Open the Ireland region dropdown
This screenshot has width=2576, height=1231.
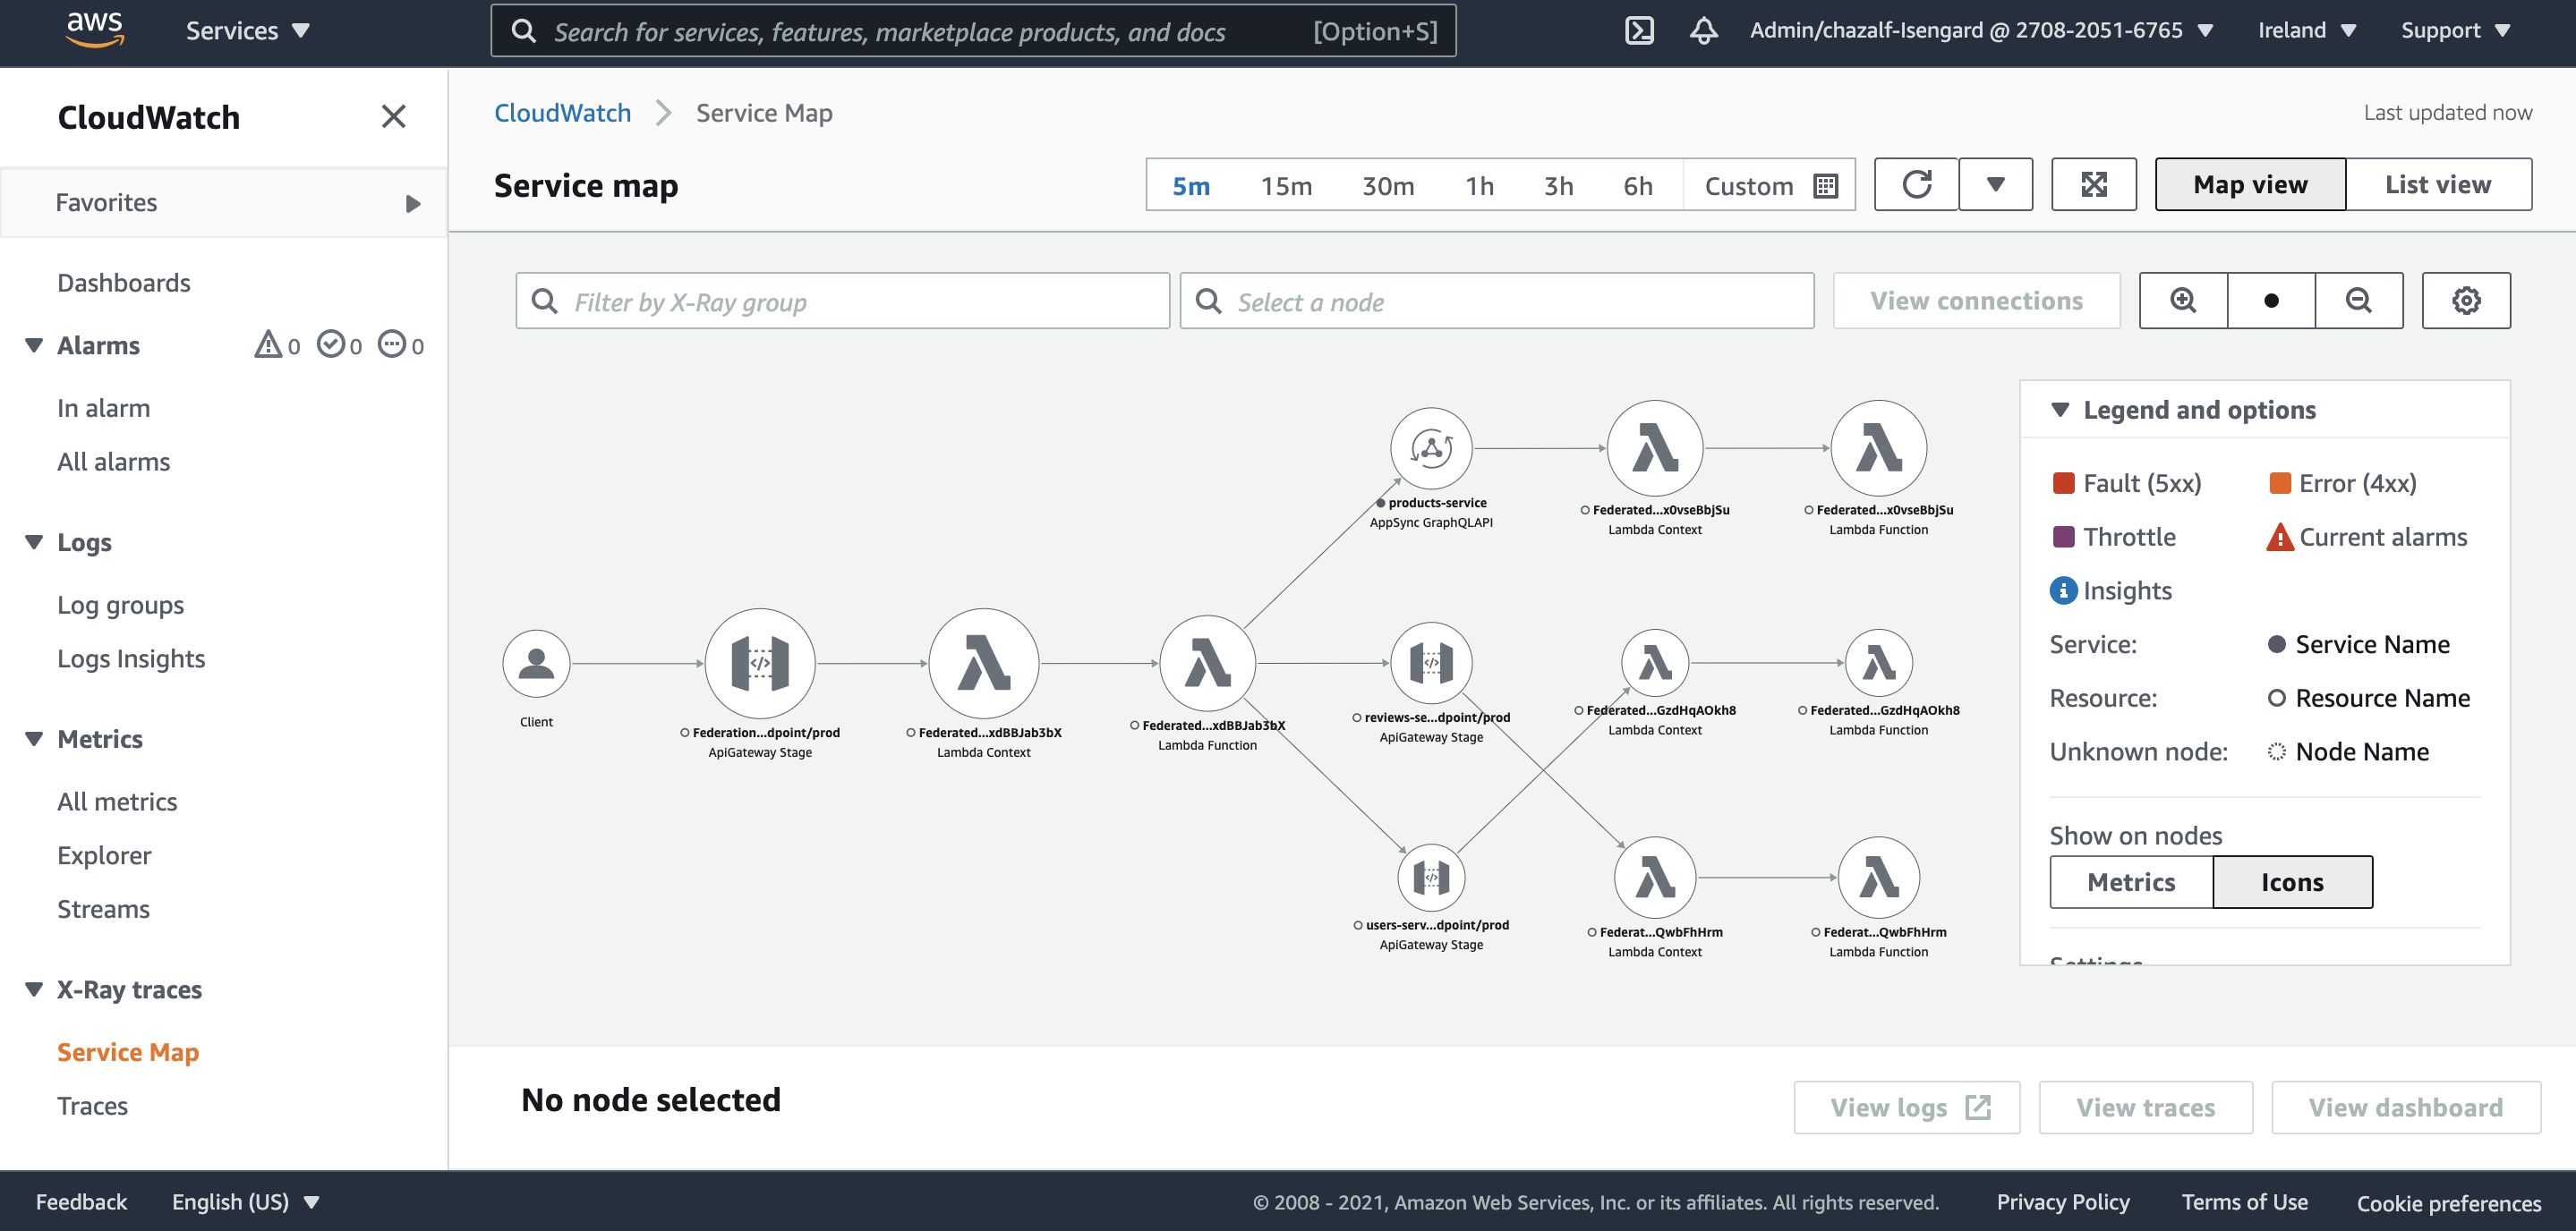click(2306, 31)
